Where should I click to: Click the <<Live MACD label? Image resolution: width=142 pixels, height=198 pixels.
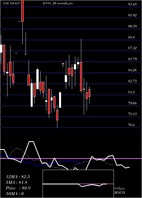[120, 190]
